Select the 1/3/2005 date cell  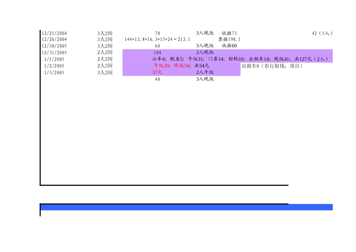(x=54, y=73)
